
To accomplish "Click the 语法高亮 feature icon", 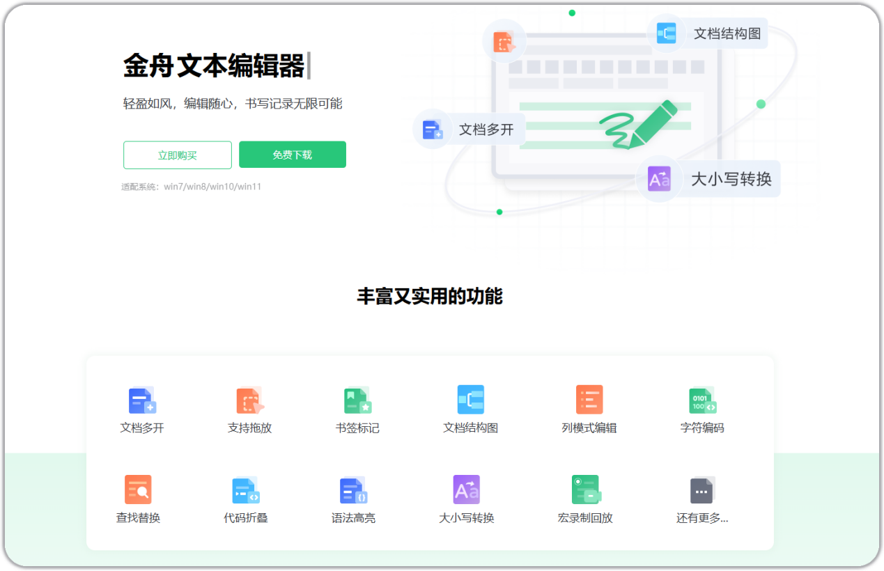I will pyautogui.click(x=354, y=490).
